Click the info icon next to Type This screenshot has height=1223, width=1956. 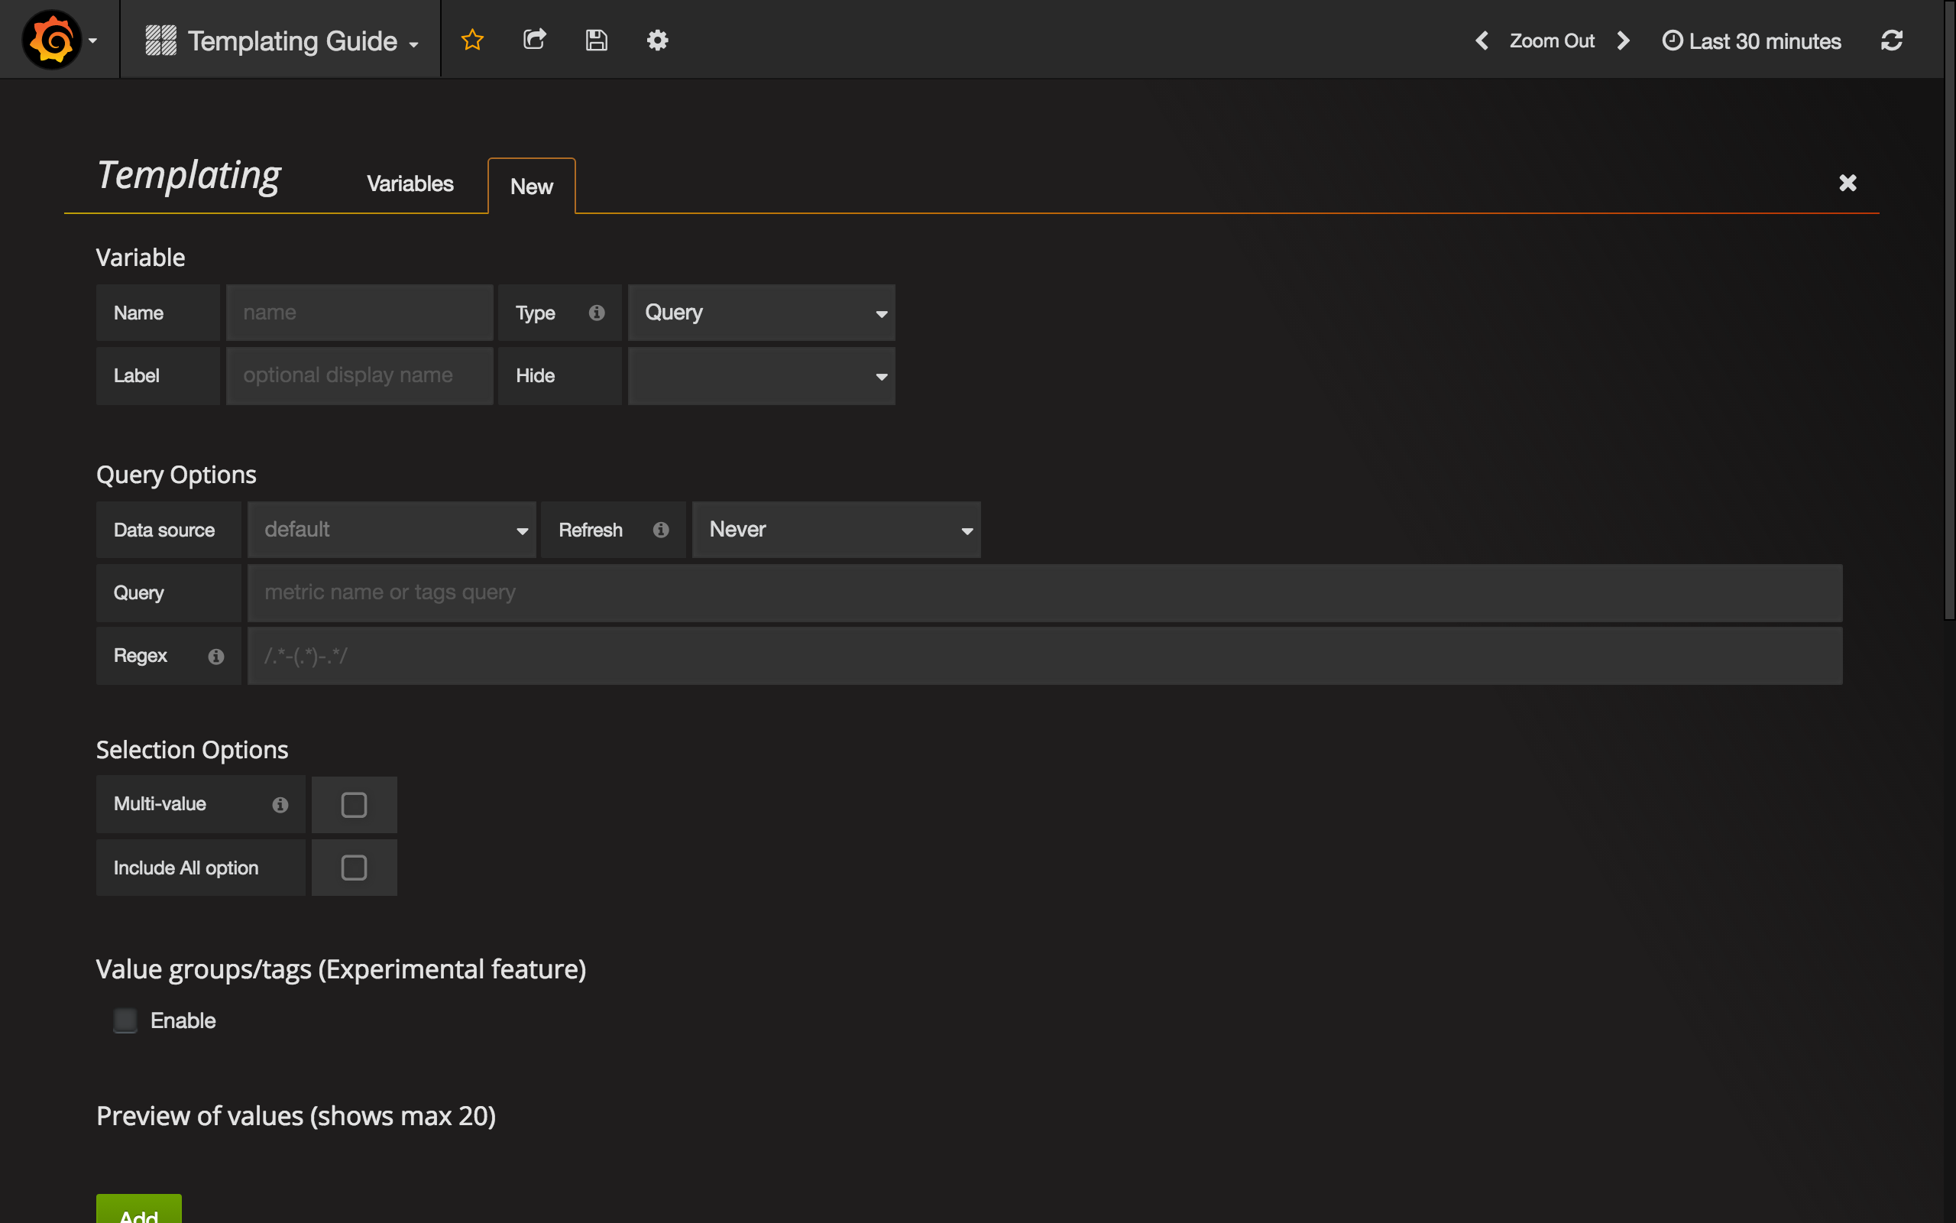pos(597,312)
